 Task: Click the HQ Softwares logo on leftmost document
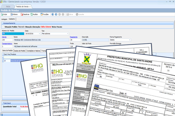pyautogui.click(x=37, y=68)
